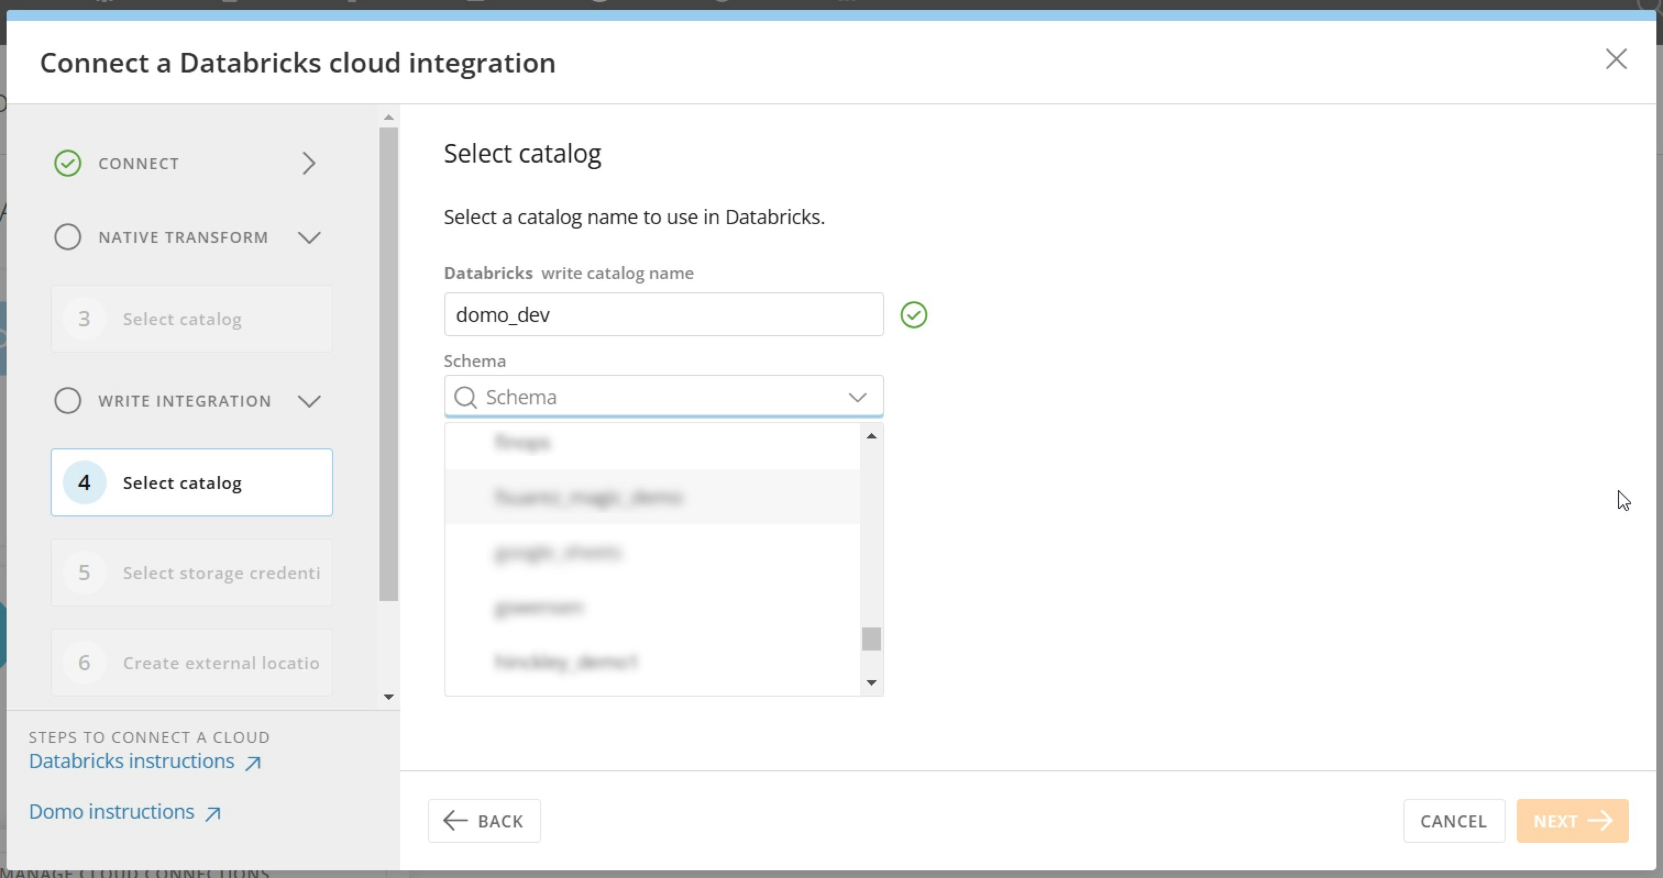The width and height of the screenshot is (1663, 878).
Task: Click the write catalog name input field
Action: (x=663, y=315)
